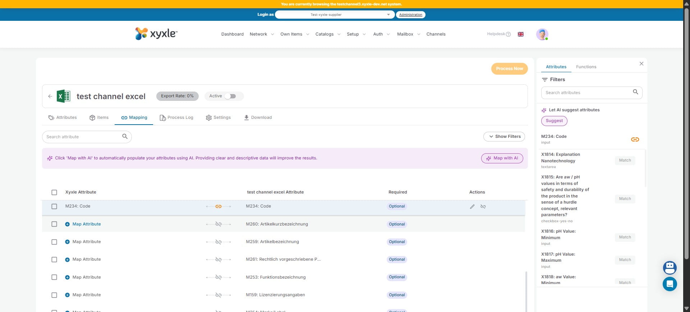
Task: Open the user profile avatar
Action: [542, 34]
